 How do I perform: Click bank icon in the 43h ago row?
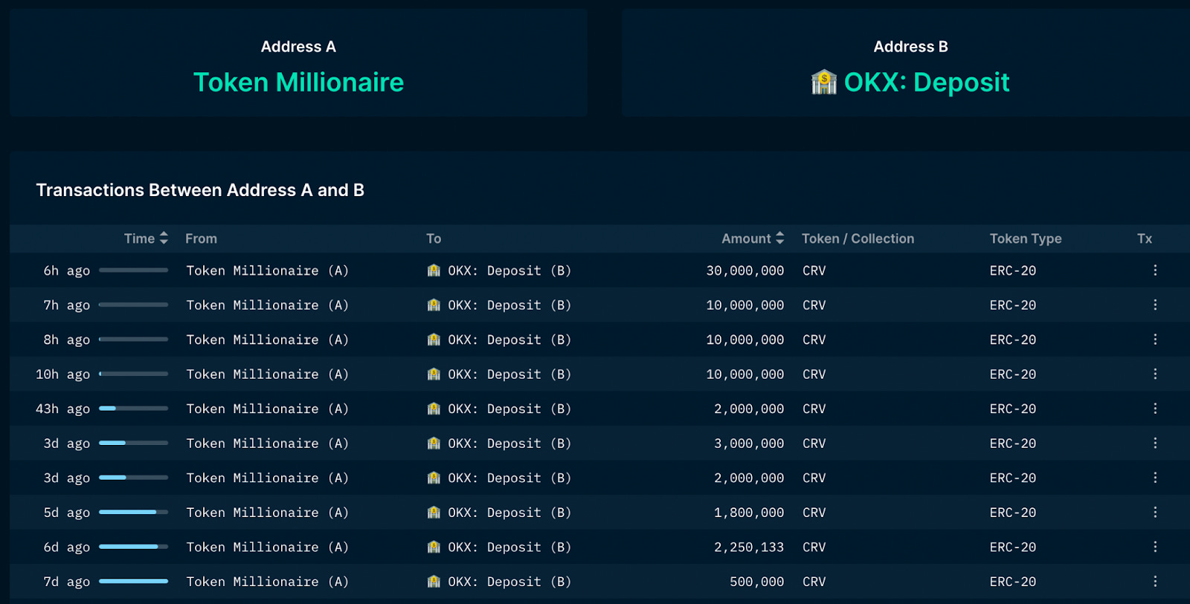point(434,409)
